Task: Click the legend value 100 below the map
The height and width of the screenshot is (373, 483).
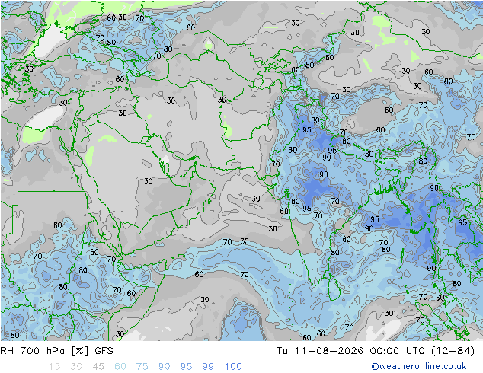Action: click(x=233, y=367)
